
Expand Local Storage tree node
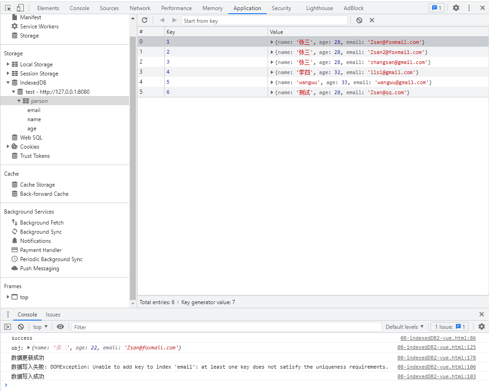click(x=8, y=64)
